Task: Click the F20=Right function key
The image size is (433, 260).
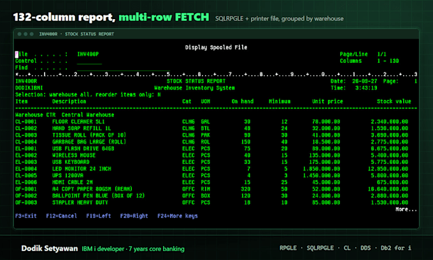Action: tap(134, 216)
